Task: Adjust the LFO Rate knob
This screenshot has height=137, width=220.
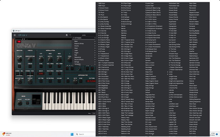Action: pos(41,59)
